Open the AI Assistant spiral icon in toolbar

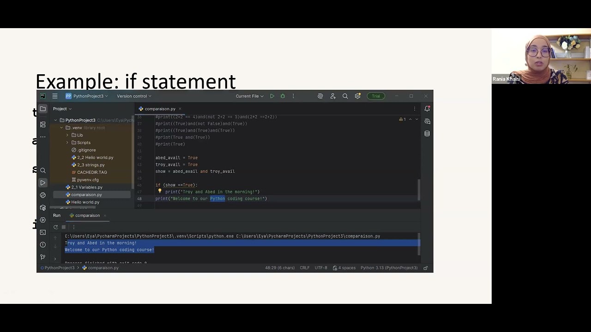tap(320, 96)
